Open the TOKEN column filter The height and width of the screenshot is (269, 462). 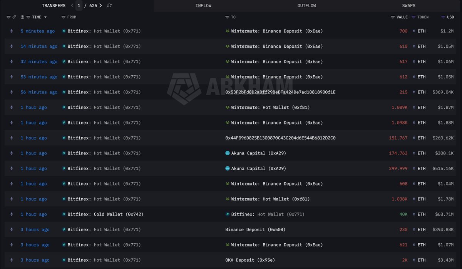pyautogui.click(x=413, y=17)
